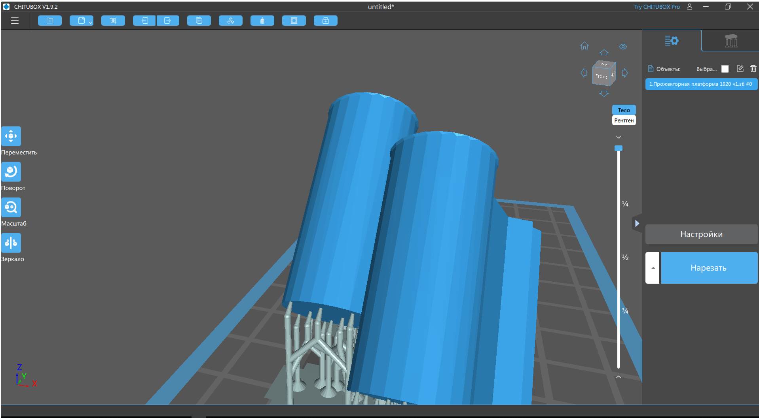Click the redo toolbar icon

click(168, 21)
